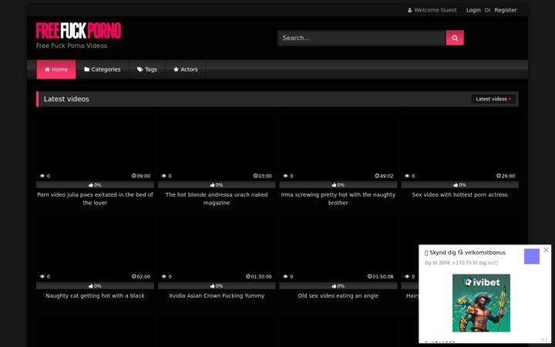This screenshot has width=555, height=347.
Task: Open the 02:00 duration video thumbnail
Action: [x=95, y=248]
